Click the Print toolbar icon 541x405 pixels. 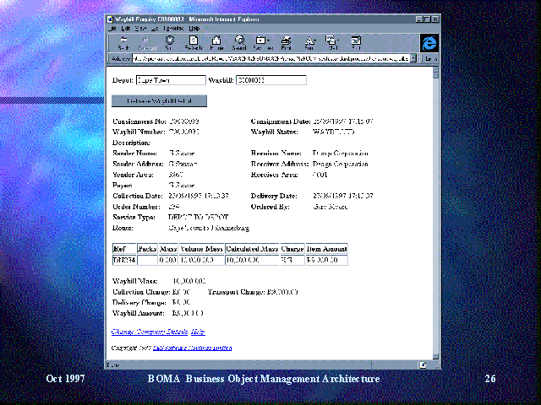click(287, 41)
